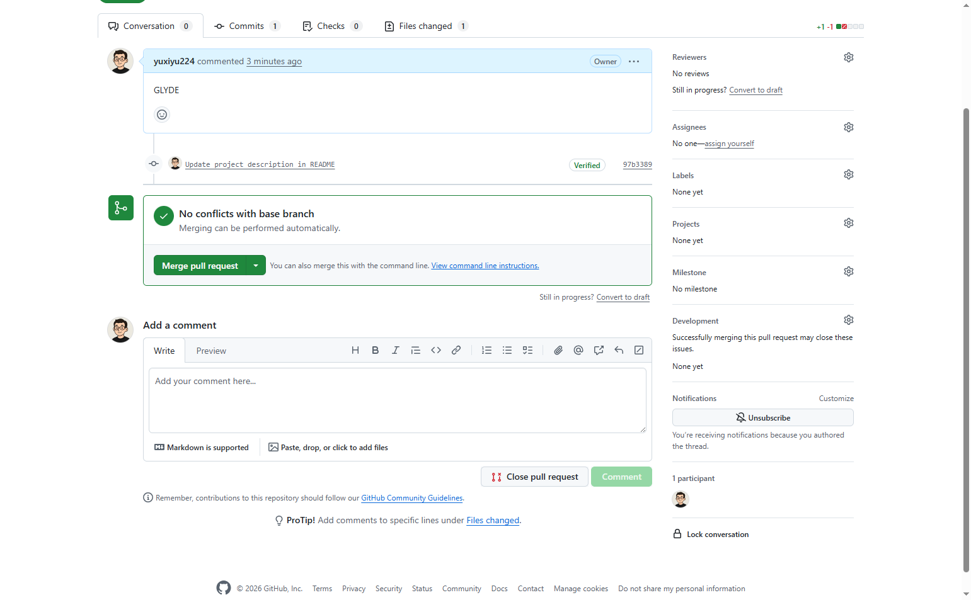The width and height of the screenshot is (971, 600).
Task: Open Status footer link
Action: pos(422,589)
